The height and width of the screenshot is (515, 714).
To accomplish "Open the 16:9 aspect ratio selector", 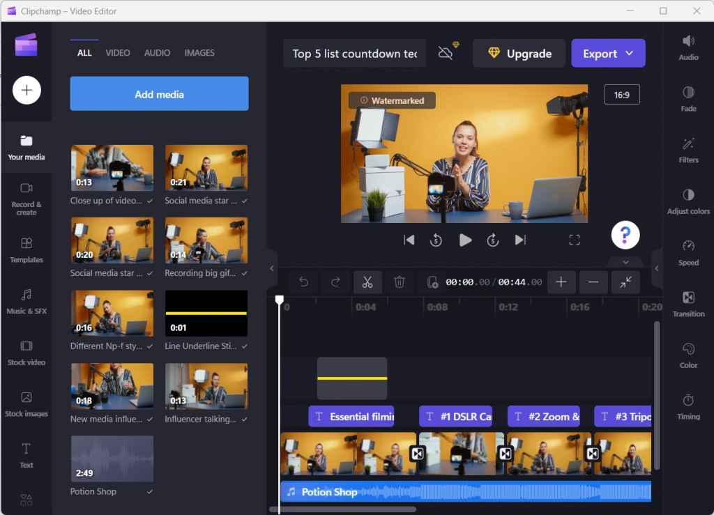I will [621, 94].
